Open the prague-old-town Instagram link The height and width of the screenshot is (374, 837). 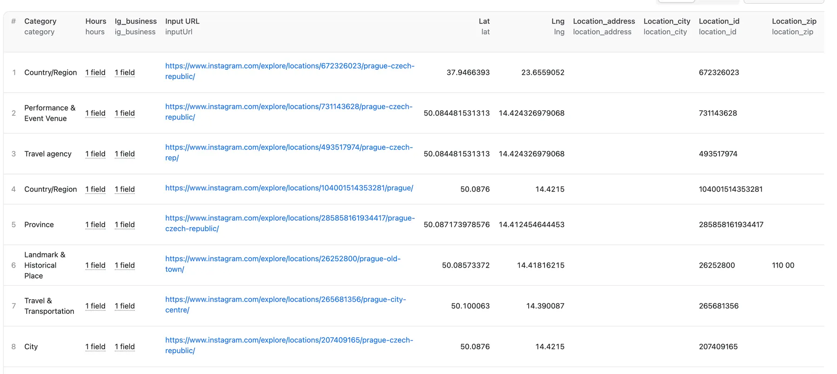[x=282, y=259]
